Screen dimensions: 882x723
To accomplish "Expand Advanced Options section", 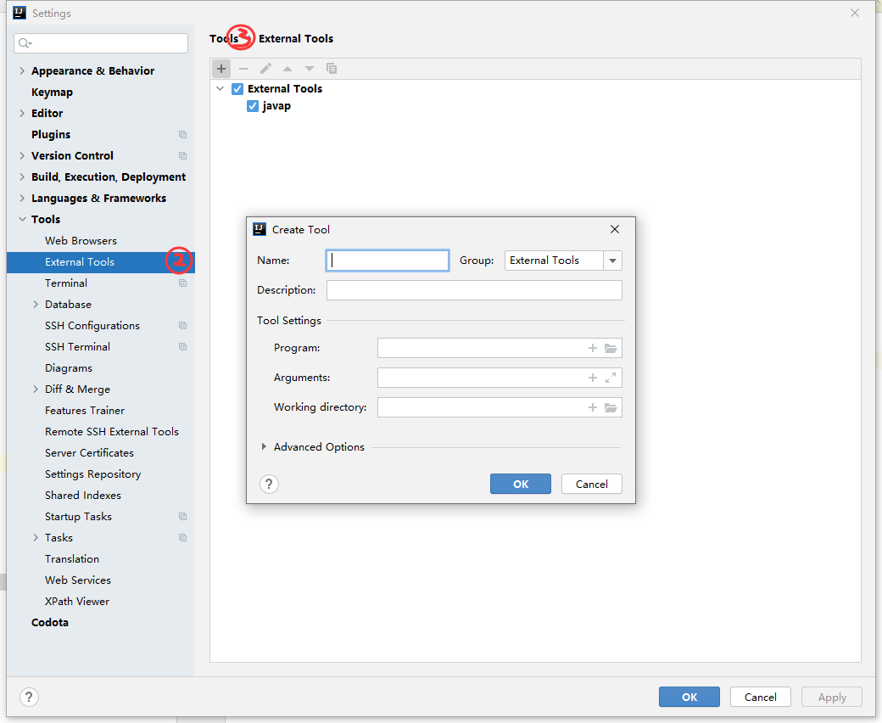I will tap(265, 447).
